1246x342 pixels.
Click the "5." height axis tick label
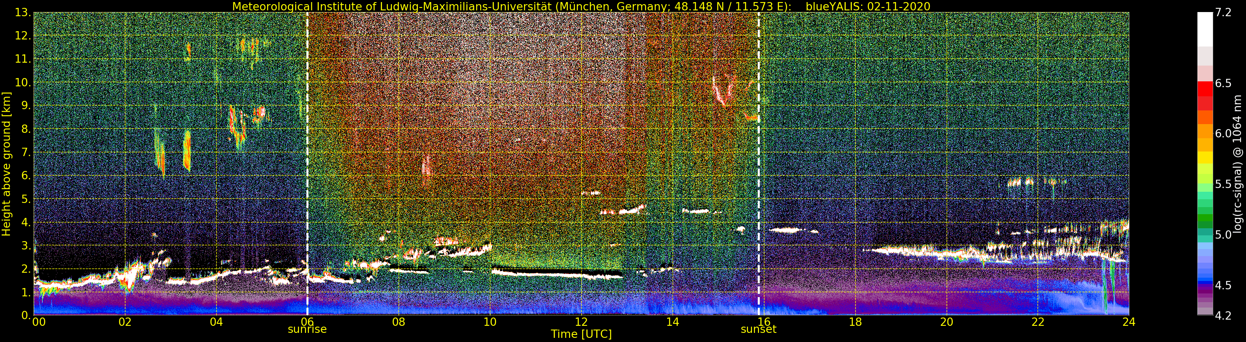(26, 199)
